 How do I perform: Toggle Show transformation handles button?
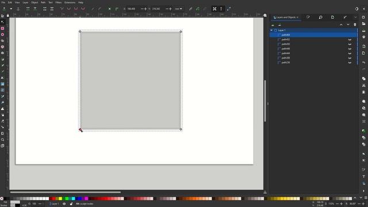pos(214,9)
